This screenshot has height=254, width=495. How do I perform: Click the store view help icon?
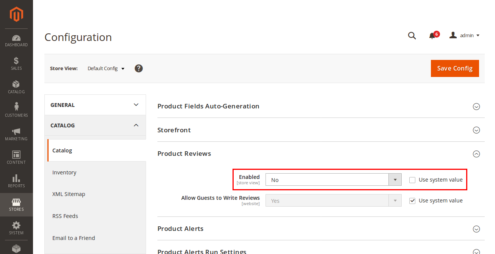tap(139, 69)
